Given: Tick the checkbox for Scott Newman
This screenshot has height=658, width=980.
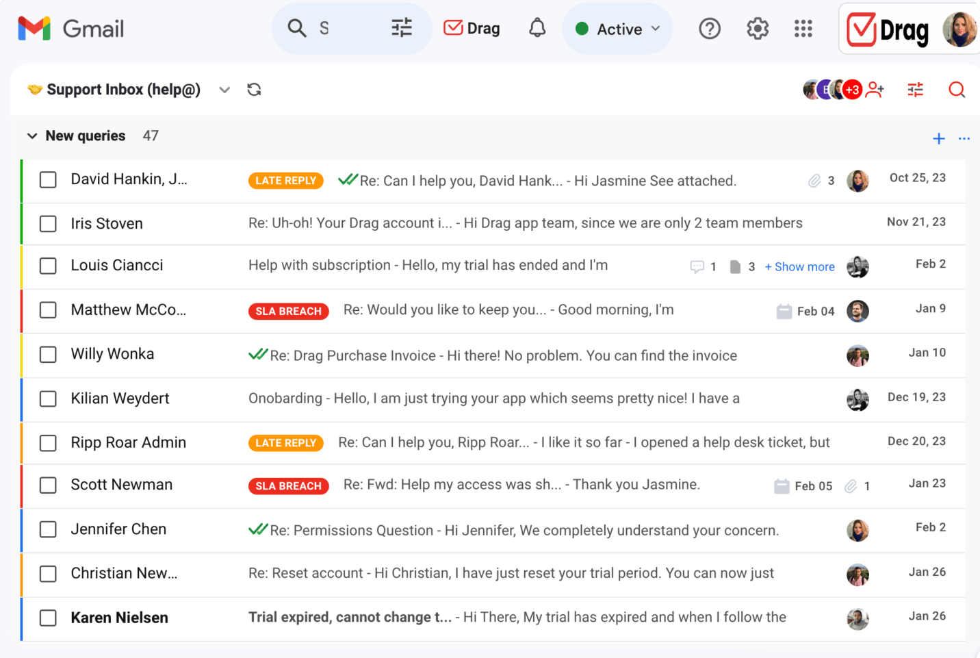Looking at the screenshot, I should click(48, 485).
